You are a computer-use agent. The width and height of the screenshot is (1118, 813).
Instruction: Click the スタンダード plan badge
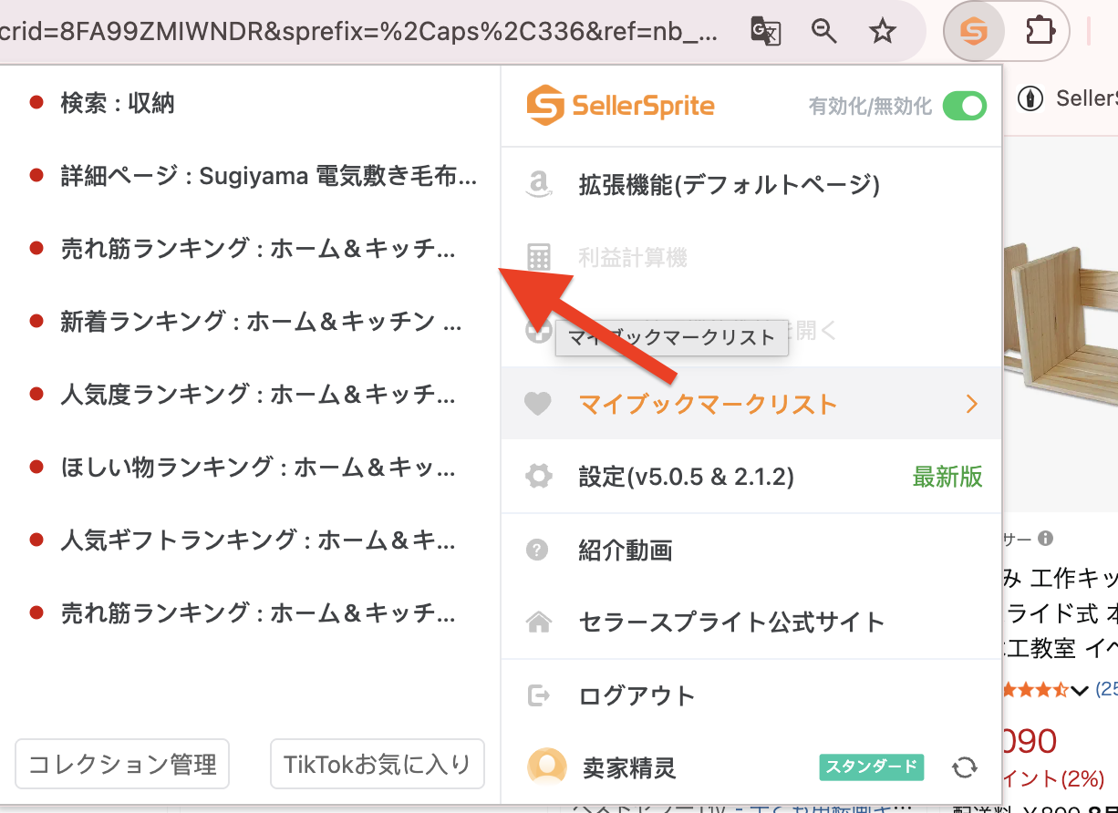(x=872, y=767)
